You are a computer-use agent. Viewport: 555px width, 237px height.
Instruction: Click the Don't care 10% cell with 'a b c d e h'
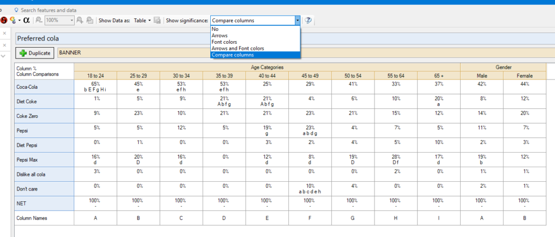(x=310, y=189)
